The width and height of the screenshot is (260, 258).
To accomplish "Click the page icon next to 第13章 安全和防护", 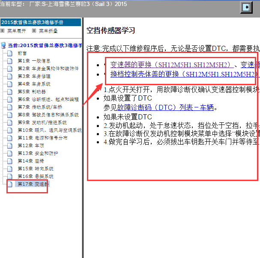I will pos(10,153).
